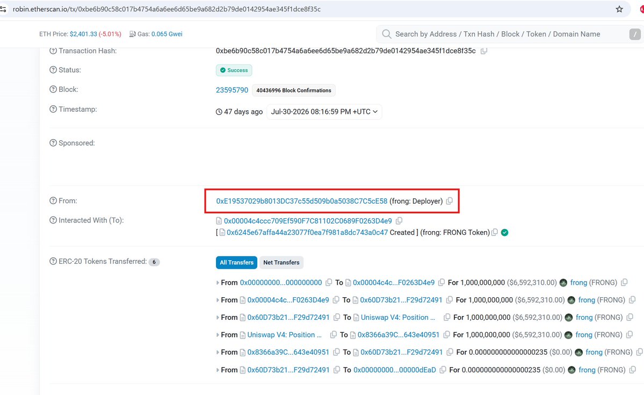
Task: Click help icon next to From
Action: pos(53,200)
